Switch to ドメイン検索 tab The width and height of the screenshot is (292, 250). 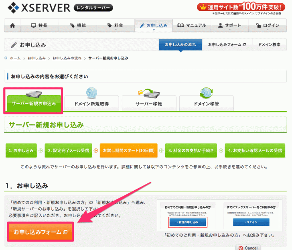[x=269, y=45]
